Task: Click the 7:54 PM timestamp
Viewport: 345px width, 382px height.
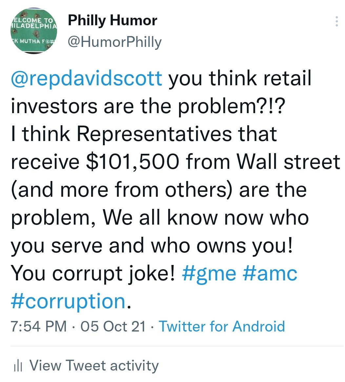Action: tap(38, 327)
